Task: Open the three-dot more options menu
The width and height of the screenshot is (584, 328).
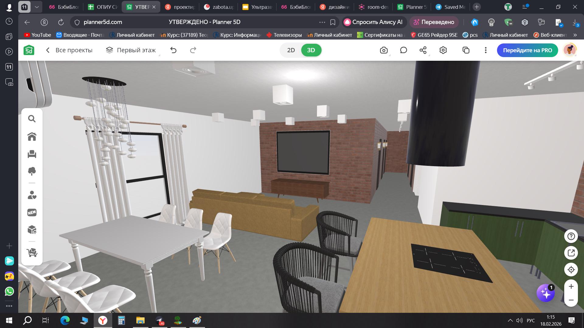Action: click(486, 50)
